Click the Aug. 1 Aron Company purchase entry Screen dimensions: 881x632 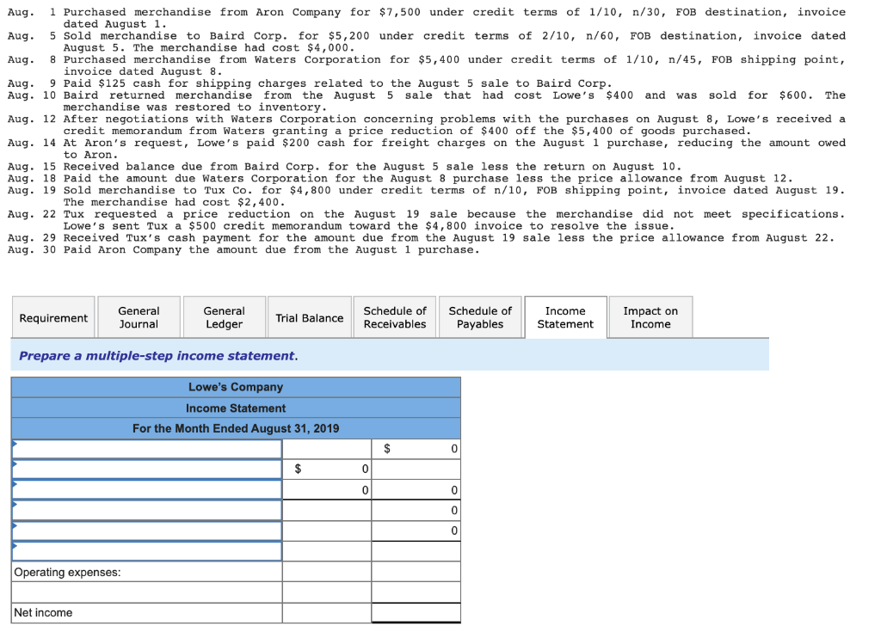[427, 18]
